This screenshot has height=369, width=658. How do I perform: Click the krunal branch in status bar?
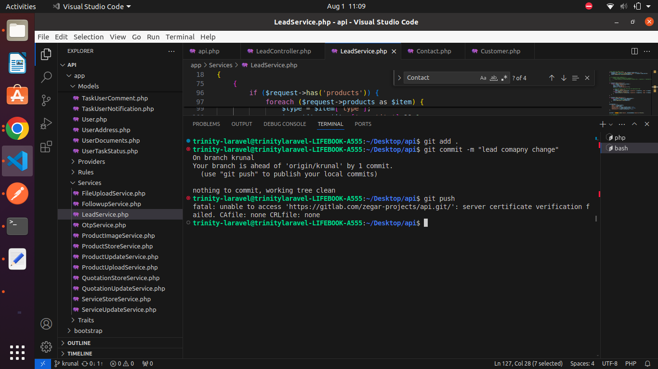point(66,364)
